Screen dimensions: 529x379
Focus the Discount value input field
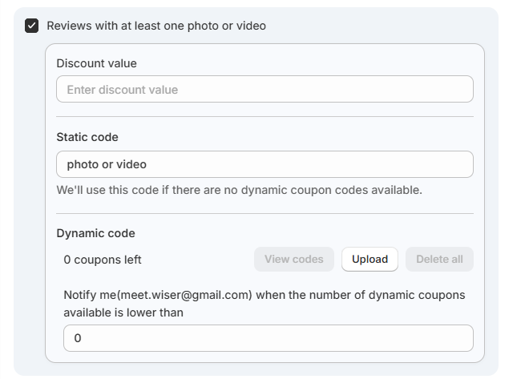[x=264, y=90]
